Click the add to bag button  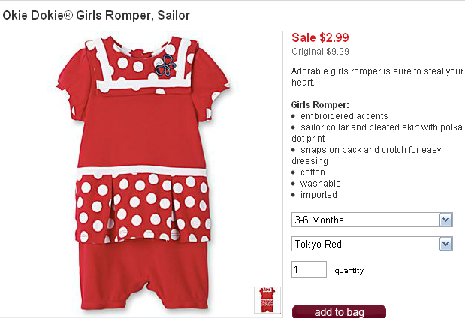[339, 311]
